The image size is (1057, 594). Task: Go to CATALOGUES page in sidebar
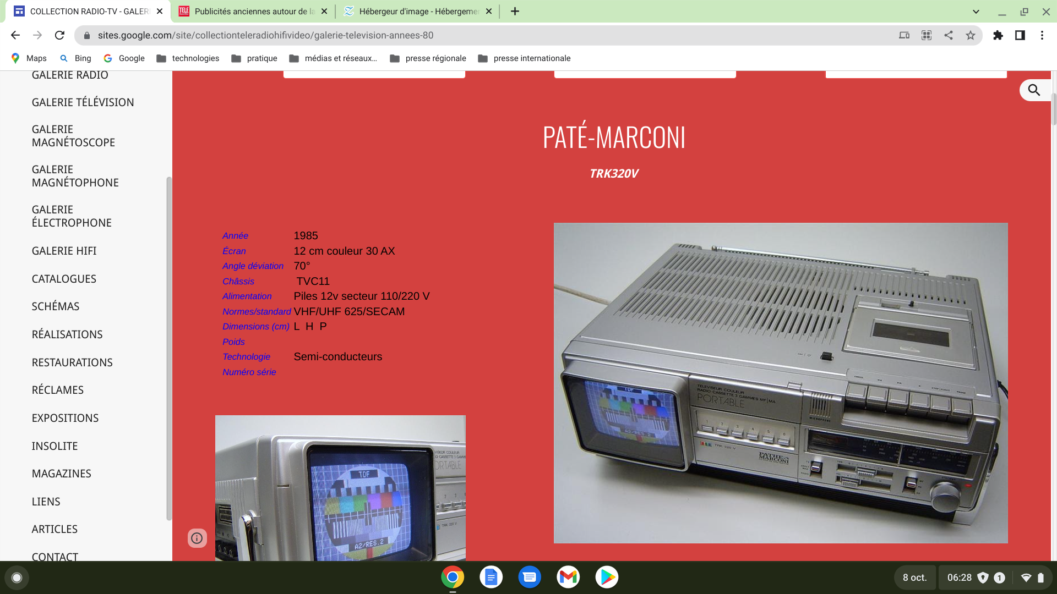[64, 279]
